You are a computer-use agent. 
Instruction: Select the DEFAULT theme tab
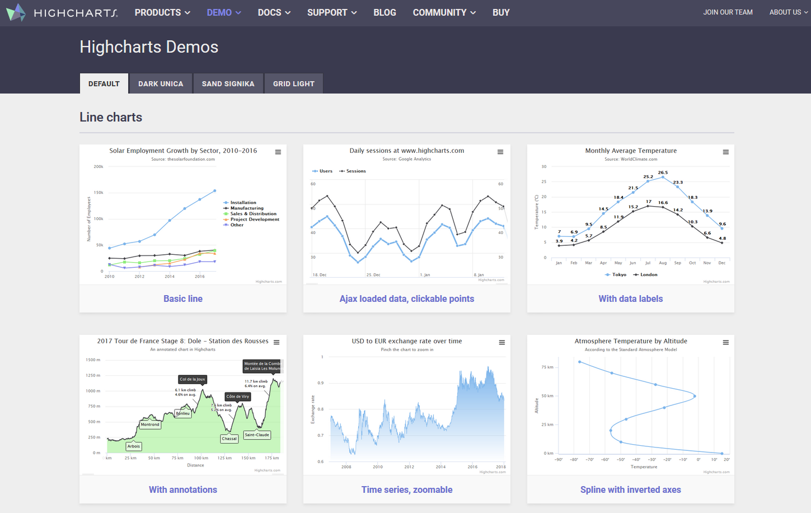[104, 83]
